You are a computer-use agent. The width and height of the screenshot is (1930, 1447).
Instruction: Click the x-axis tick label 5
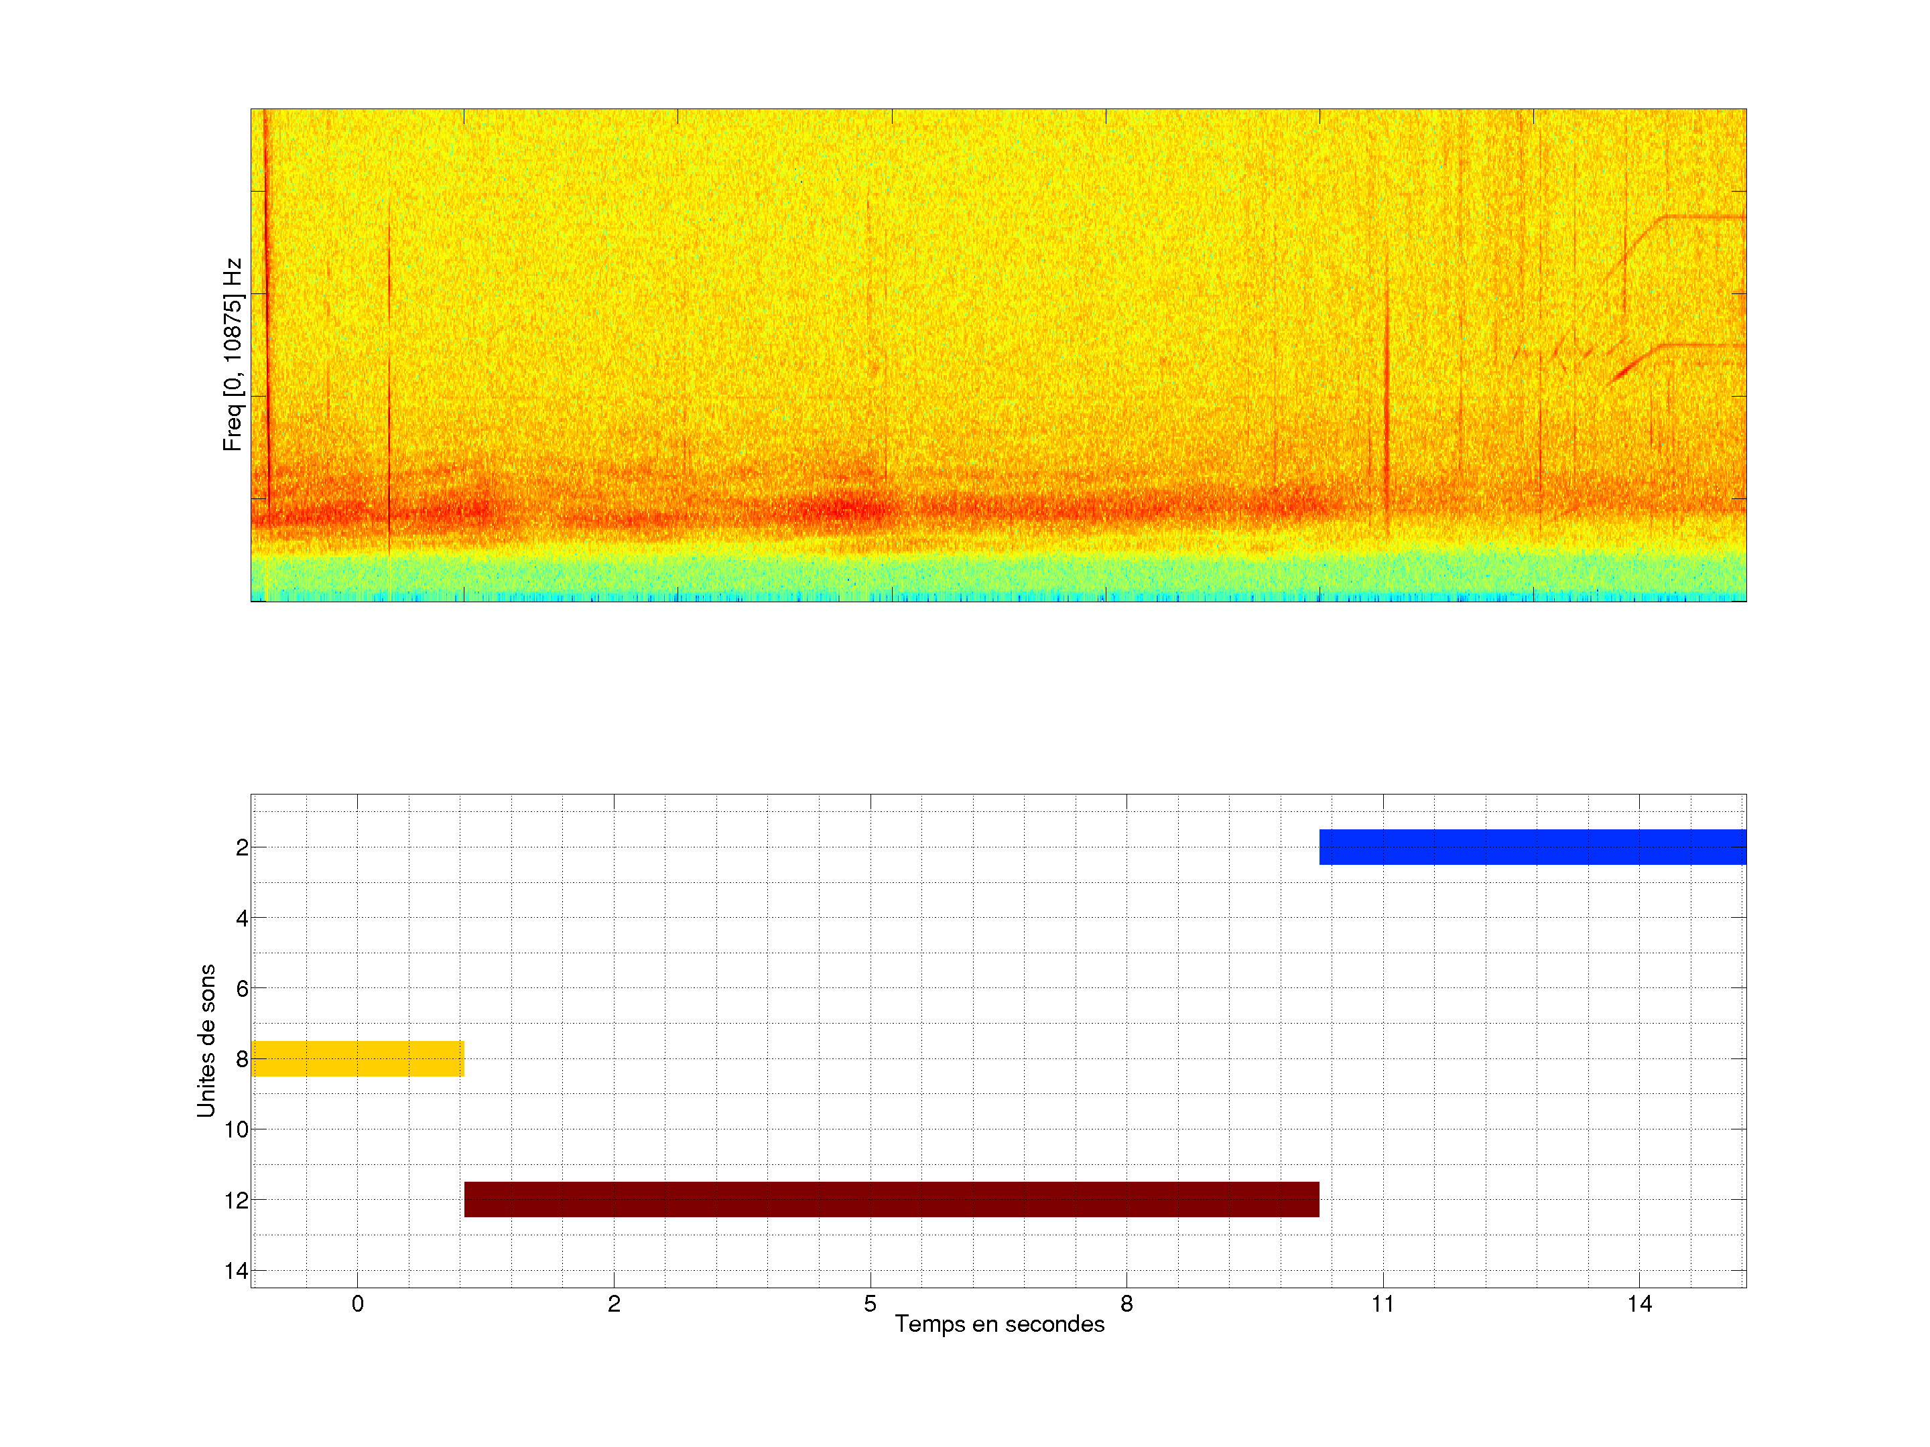pos(870,1304)
